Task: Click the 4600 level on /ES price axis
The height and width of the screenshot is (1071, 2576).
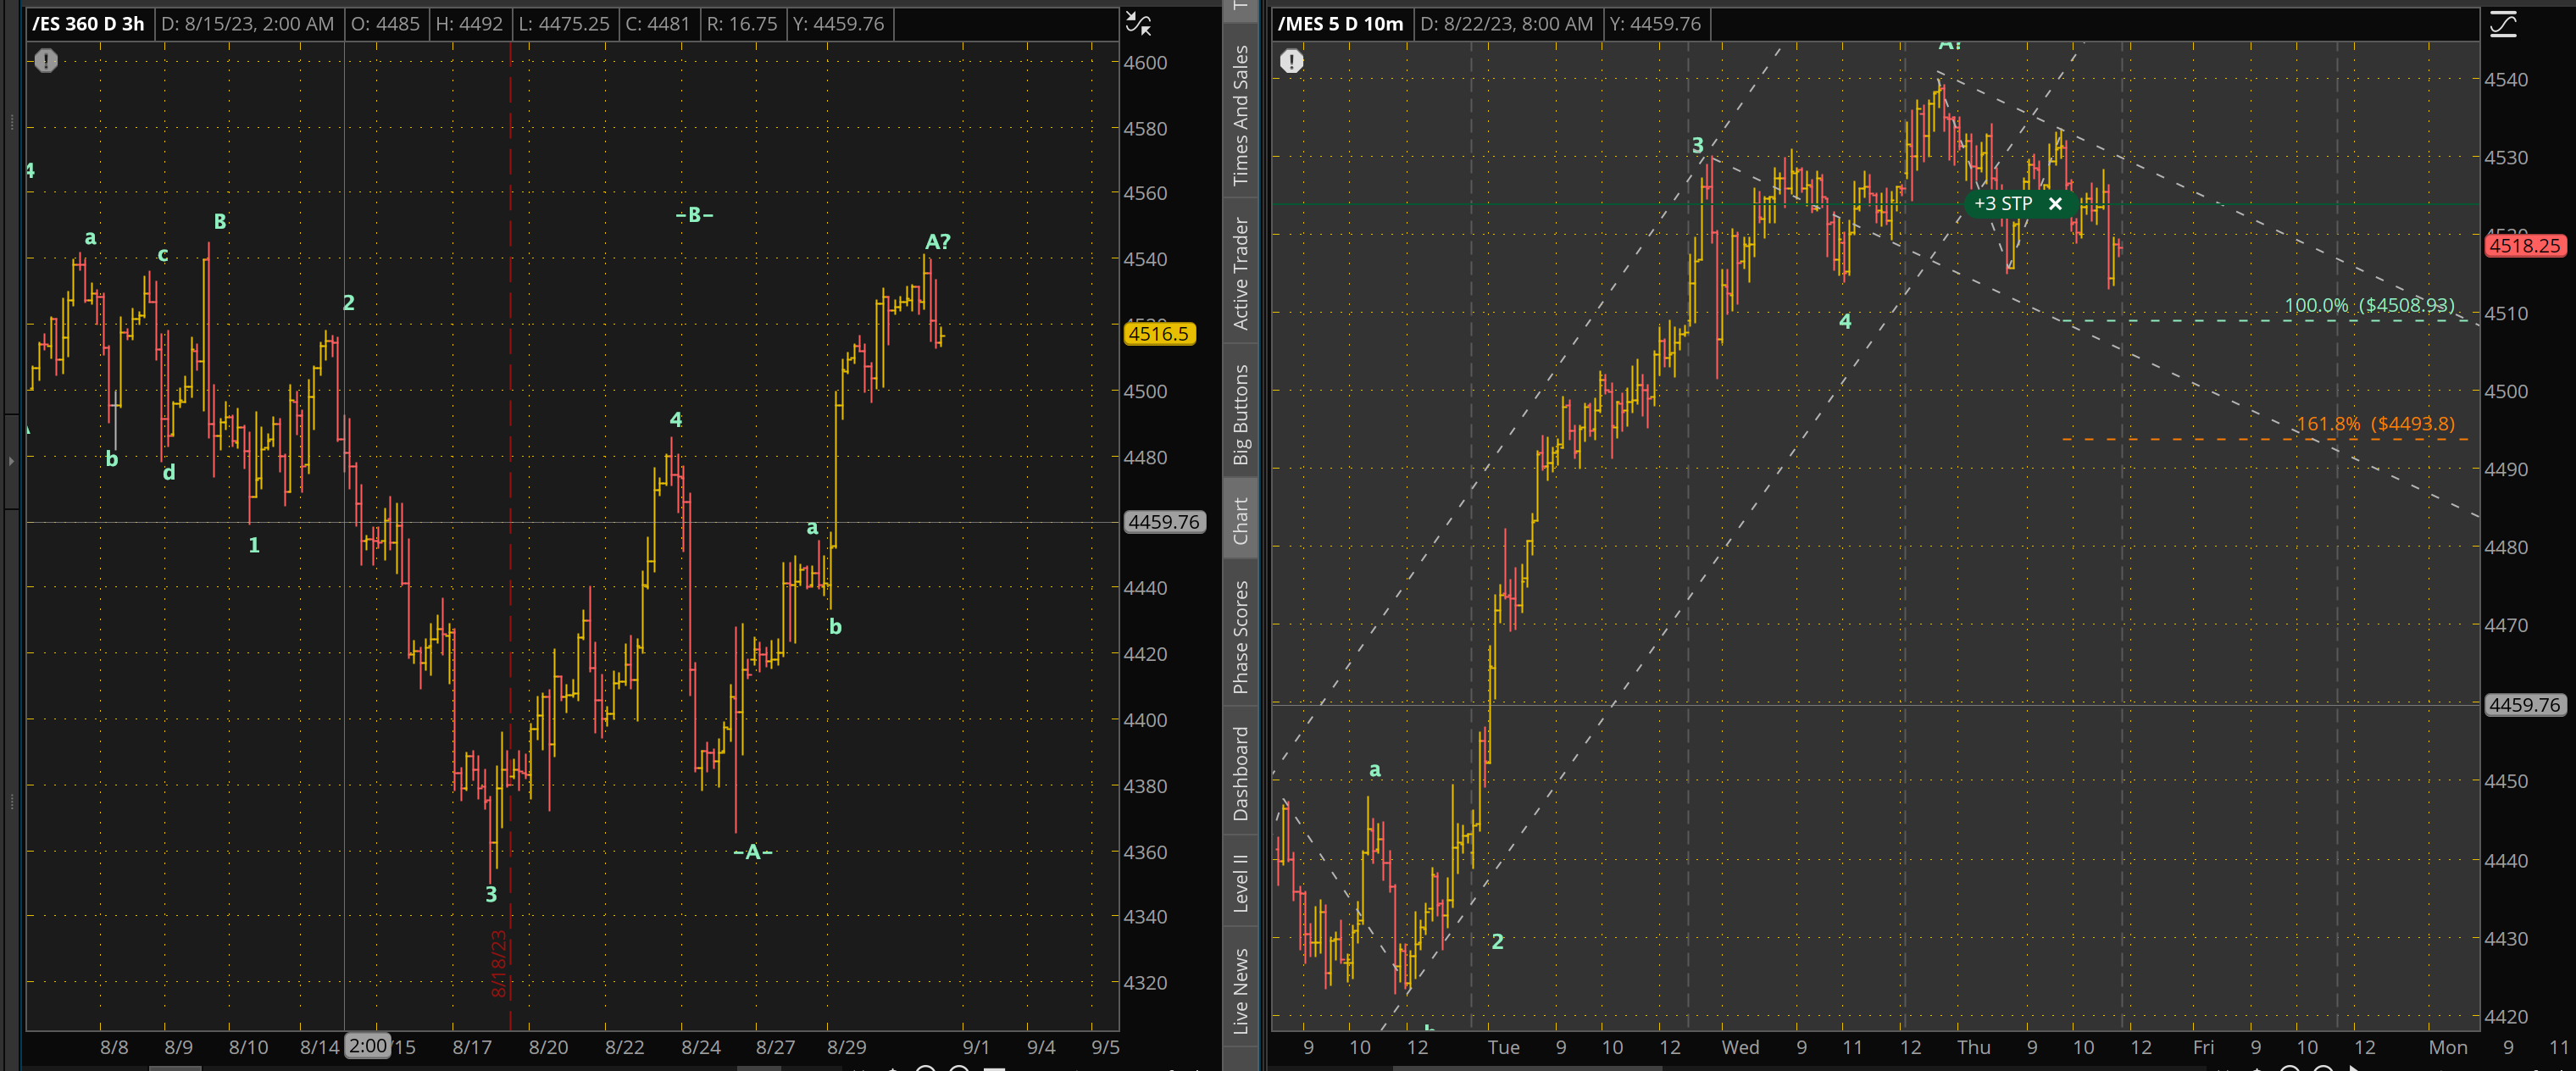Action: point(1145,62)
